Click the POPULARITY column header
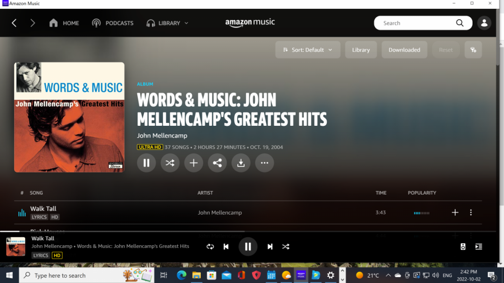Screen dimensions: 504x283 [422, 193]
